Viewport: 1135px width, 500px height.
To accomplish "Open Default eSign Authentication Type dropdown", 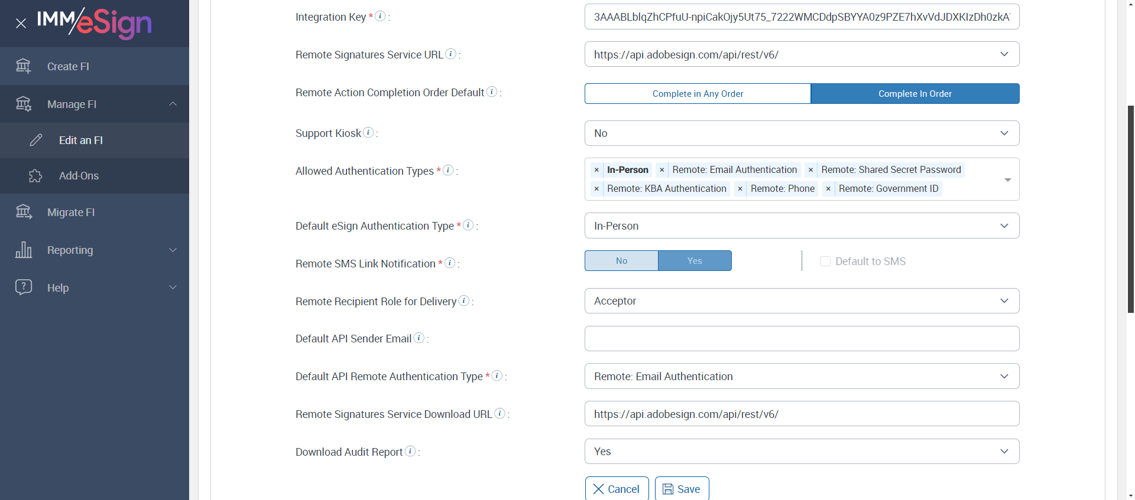I will [802, 226].
